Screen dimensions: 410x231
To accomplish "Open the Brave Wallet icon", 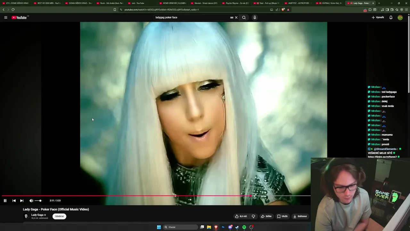I will (392, 10).
